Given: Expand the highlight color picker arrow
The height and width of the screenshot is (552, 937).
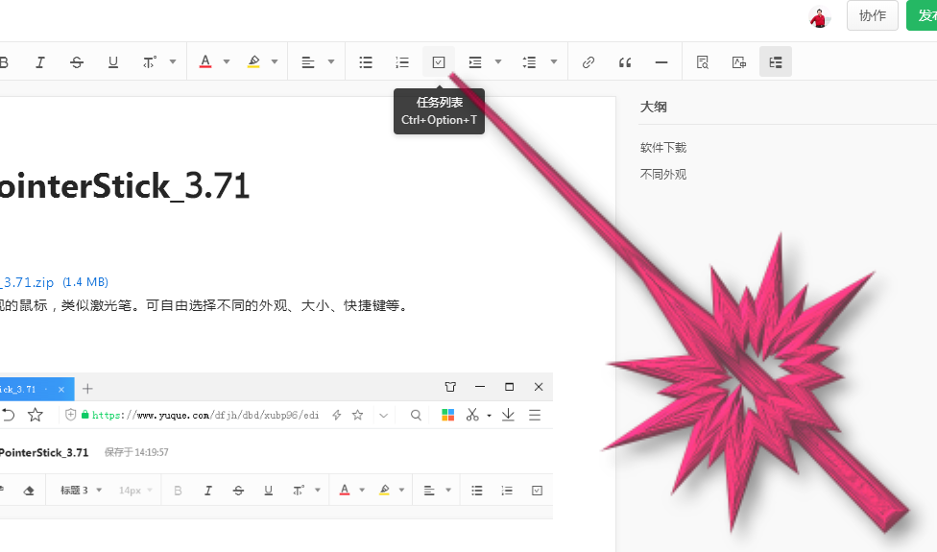Looking at the screenshot, I should tap(275, 61).
